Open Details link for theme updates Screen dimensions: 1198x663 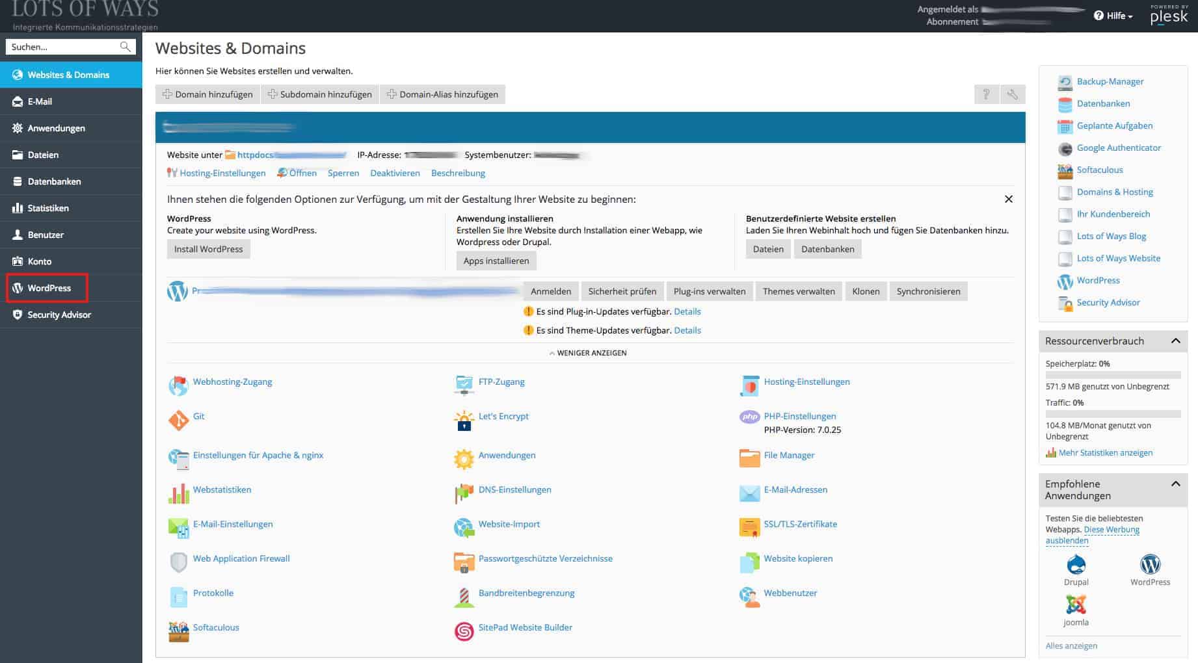(687, 330)
